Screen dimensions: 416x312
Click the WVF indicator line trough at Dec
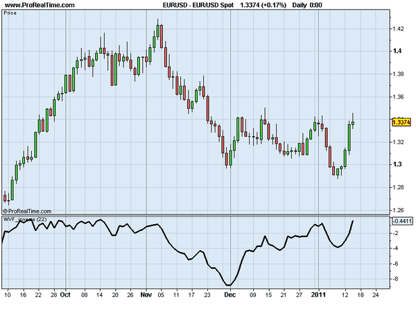(x=229, y=285)
